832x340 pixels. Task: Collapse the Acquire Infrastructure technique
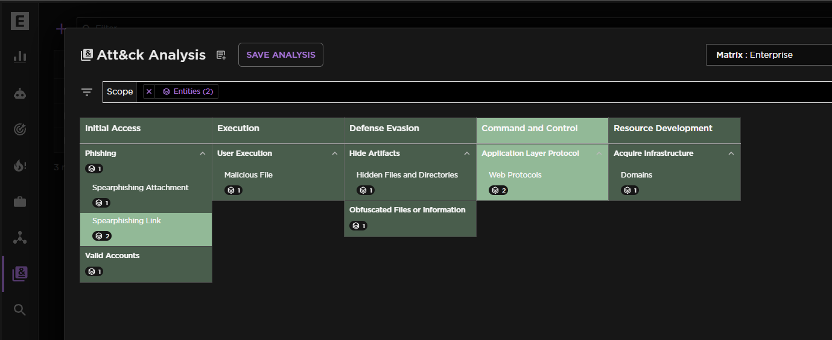pos(731,153)
